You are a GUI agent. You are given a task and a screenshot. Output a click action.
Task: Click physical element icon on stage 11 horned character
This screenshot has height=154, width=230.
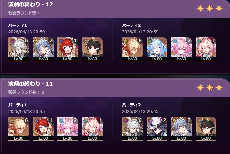click(x=199, y=121)
